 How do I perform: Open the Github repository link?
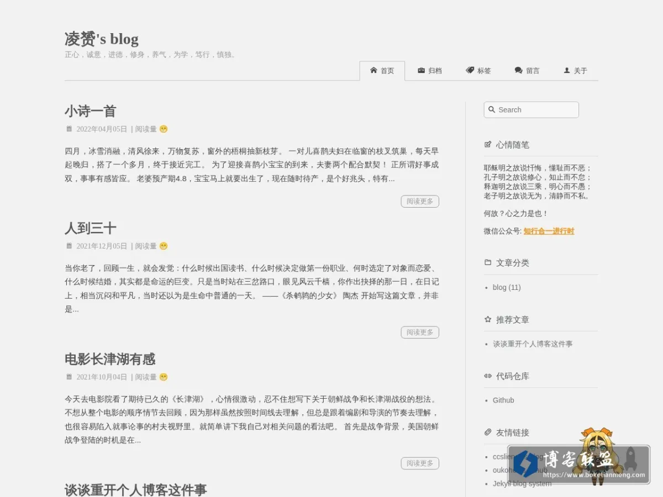(x=503, y=400)
